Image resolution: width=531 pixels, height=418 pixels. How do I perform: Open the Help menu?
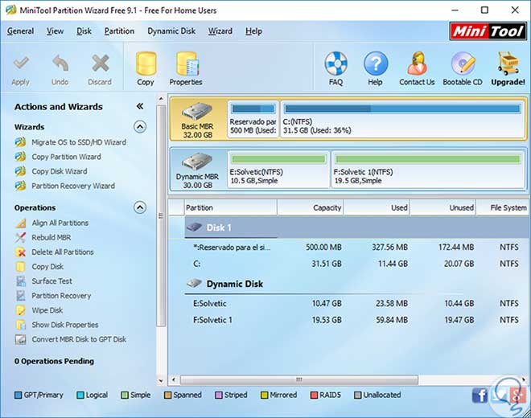pyautogui.click(x=253, y=31)
